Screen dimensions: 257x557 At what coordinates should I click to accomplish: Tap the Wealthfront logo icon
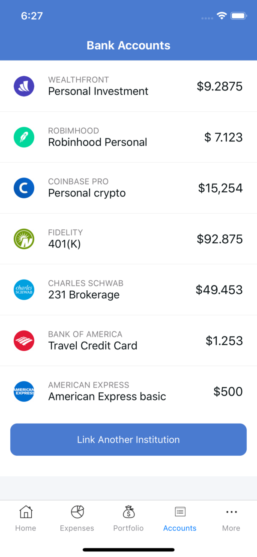point(24,86)
